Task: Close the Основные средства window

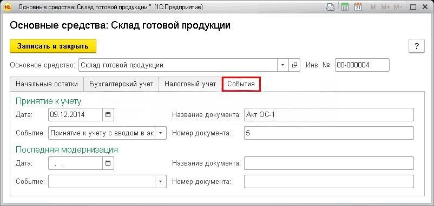Action: click(425, 7)
